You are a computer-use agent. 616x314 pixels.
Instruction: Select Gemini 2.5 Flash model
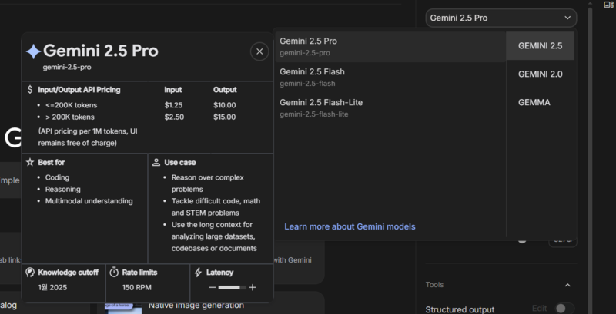pyautogui.click(x=390, y=77)
